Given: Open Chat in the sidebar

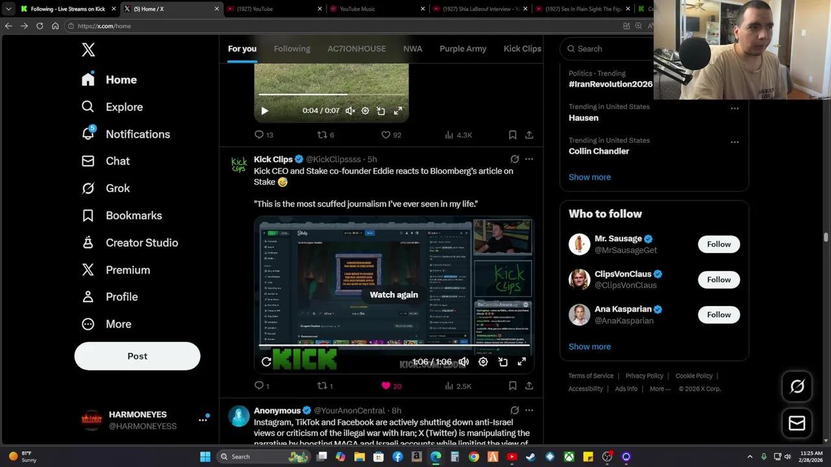Looking at the screenshot, I should [105, 161].
